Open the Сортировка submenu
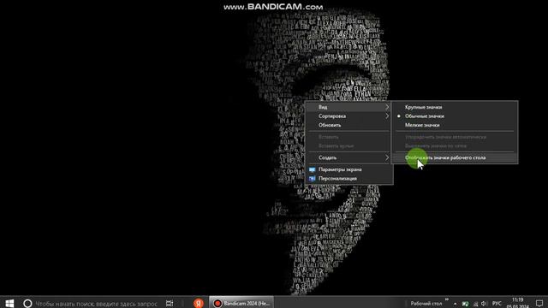 (x=348, y=116)
